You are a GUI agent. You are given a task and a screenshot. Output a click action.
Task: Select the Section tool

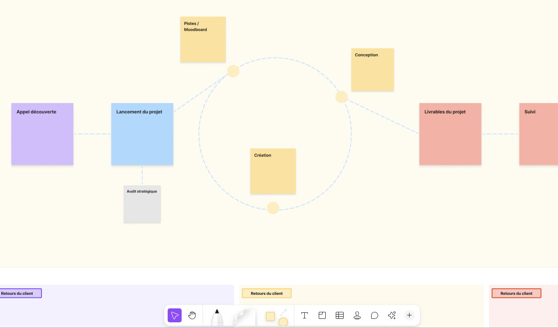click(322, 315)
